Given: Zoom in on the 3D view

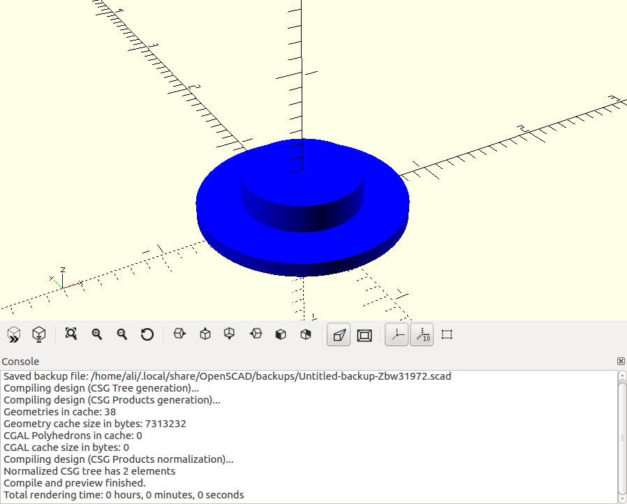Looking at the screenshot, I should (x=96, y=334).
